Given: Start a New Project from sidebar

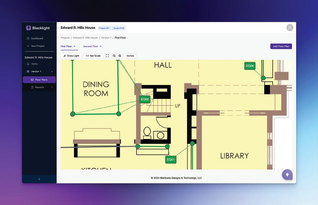Looking at the screenshot, I should point(36,46).
